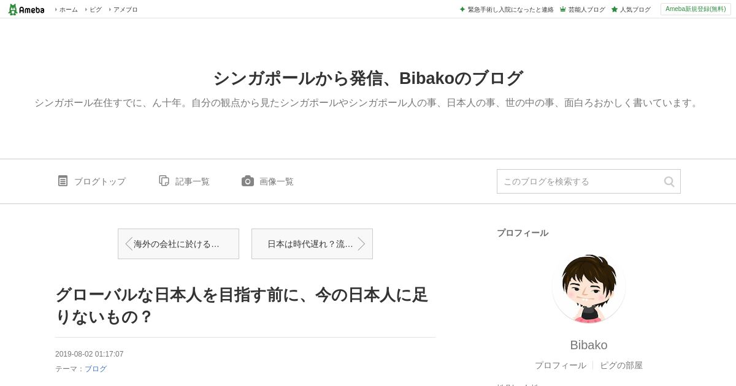Open the アメブロ menu item
Image resolution: width=736 pixels, height=386 pixels.
[x=123, y=9]
